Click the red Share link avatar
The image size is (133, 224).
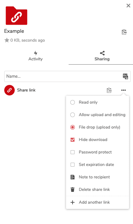pyautogui.click(x=9, y=90)
